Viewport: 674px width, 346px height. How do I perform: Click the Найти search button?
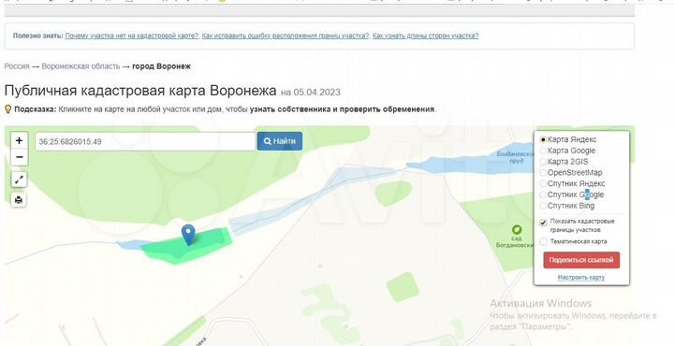click(280, 141)
